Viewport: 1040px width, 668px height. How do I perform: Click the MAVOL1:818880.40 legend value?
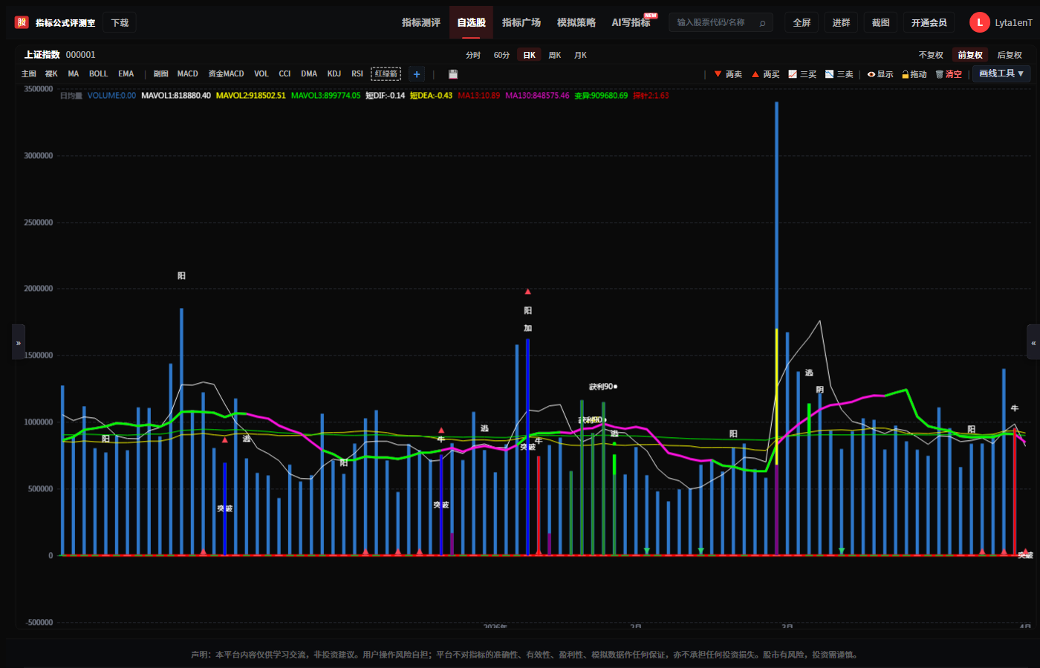[176, 96]
